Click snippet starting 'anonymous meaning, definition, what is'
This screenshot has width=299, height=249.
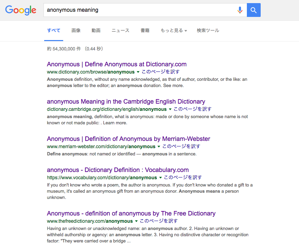click(x=147, y=119)
